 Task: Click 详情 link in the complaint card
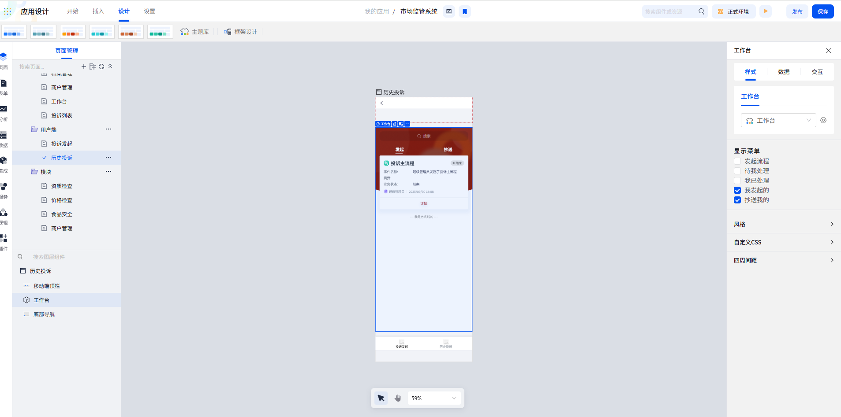(424, 203)
